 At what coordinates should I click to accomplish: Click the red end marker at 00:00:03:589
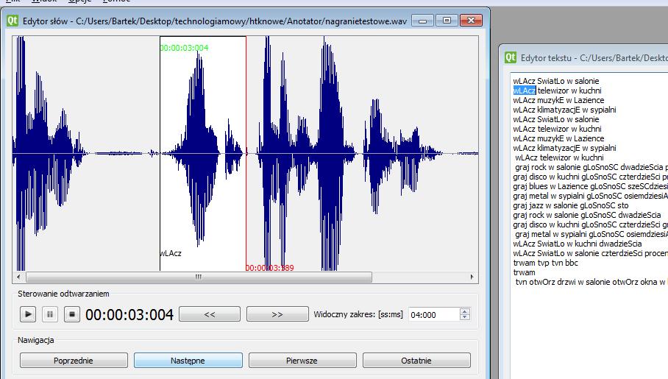tap(270, 268)
